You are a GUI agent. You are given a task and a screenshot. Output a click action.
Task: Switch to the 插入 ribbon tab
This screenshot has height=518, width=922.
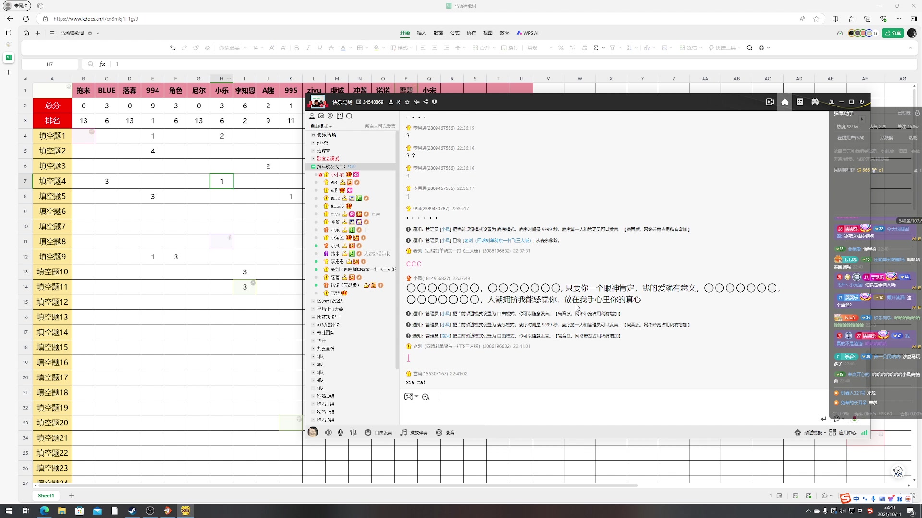pyautogui.click(x=422, y=33)
